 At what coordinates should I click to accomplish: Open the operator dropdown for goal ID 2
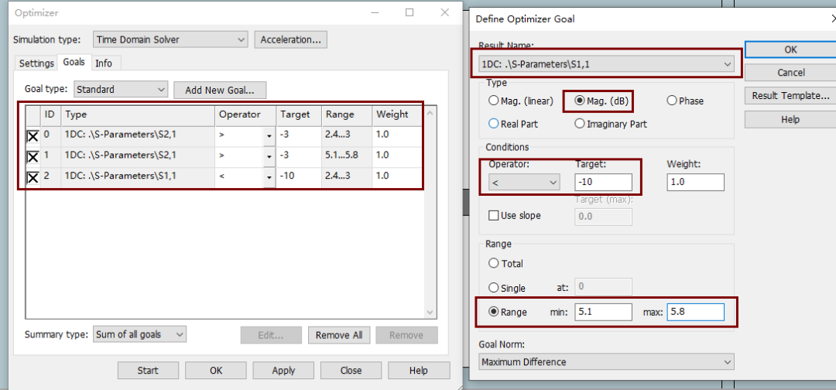269,176
